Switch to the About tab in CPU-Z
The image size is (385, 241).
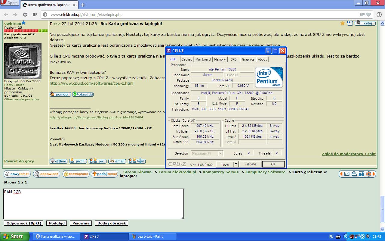262,59
